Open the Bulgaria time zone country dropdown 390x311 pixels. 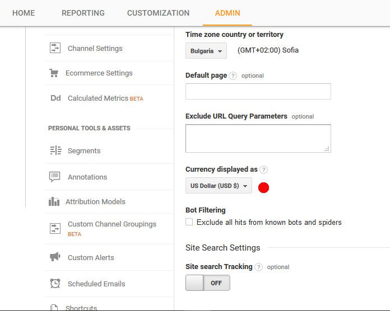206,51
